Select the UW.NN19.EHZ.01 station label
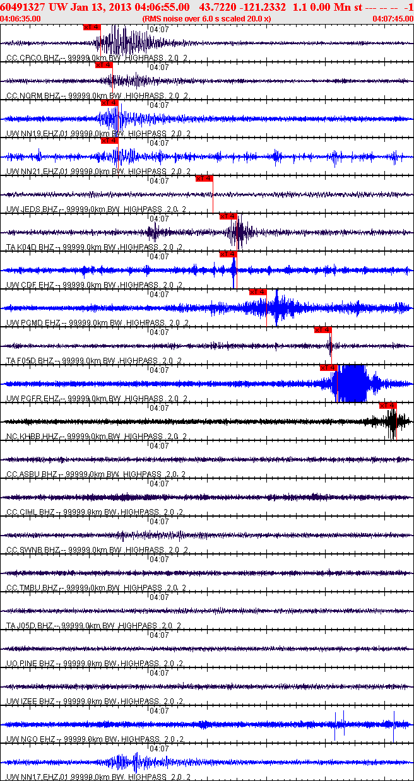This screenshot has height=781, width=414. coord(37,133)
